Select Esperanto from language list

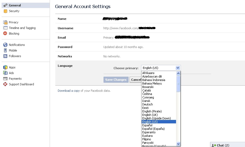click(159, 132)
